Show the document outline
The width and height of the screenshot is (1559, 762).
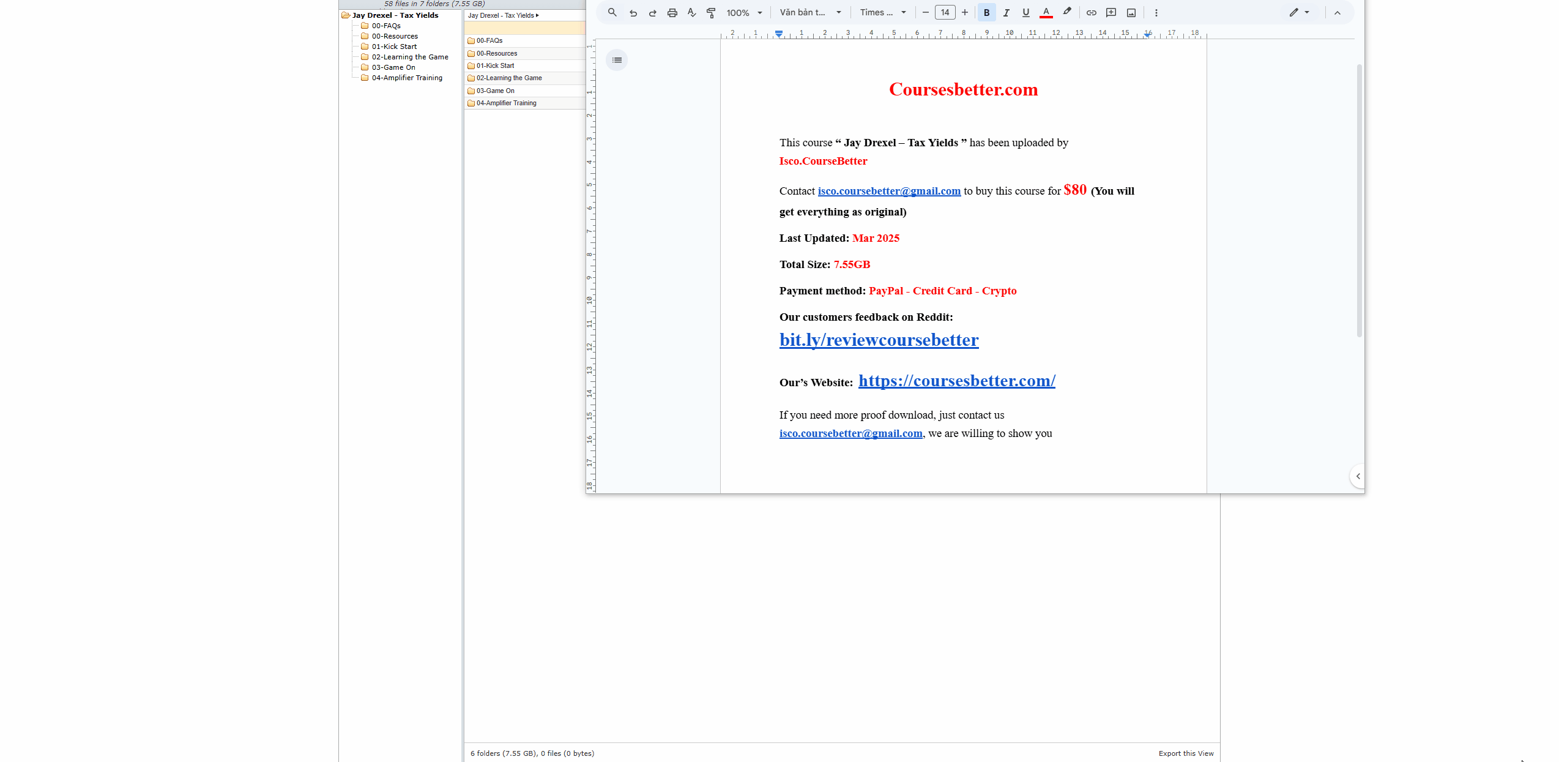(617, 60)
